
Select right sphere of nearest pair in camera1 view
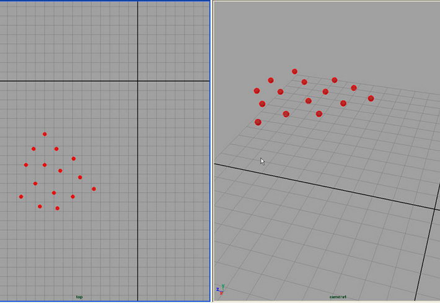pos(319,113)
